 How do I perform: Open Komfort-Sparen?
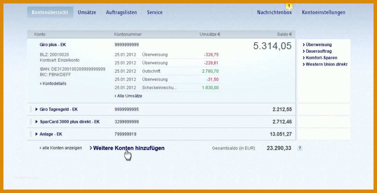pos(320,58)
